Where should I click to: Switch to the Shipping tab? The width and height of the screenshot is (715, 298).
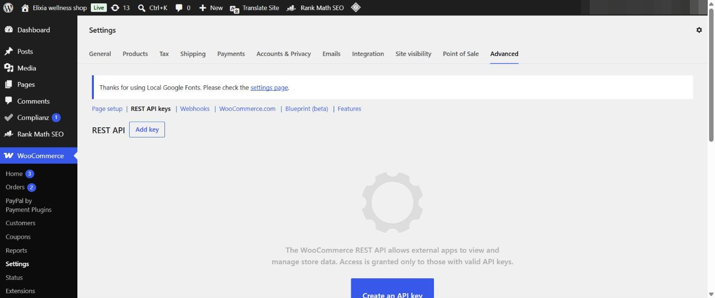click(x=193, y=54)
